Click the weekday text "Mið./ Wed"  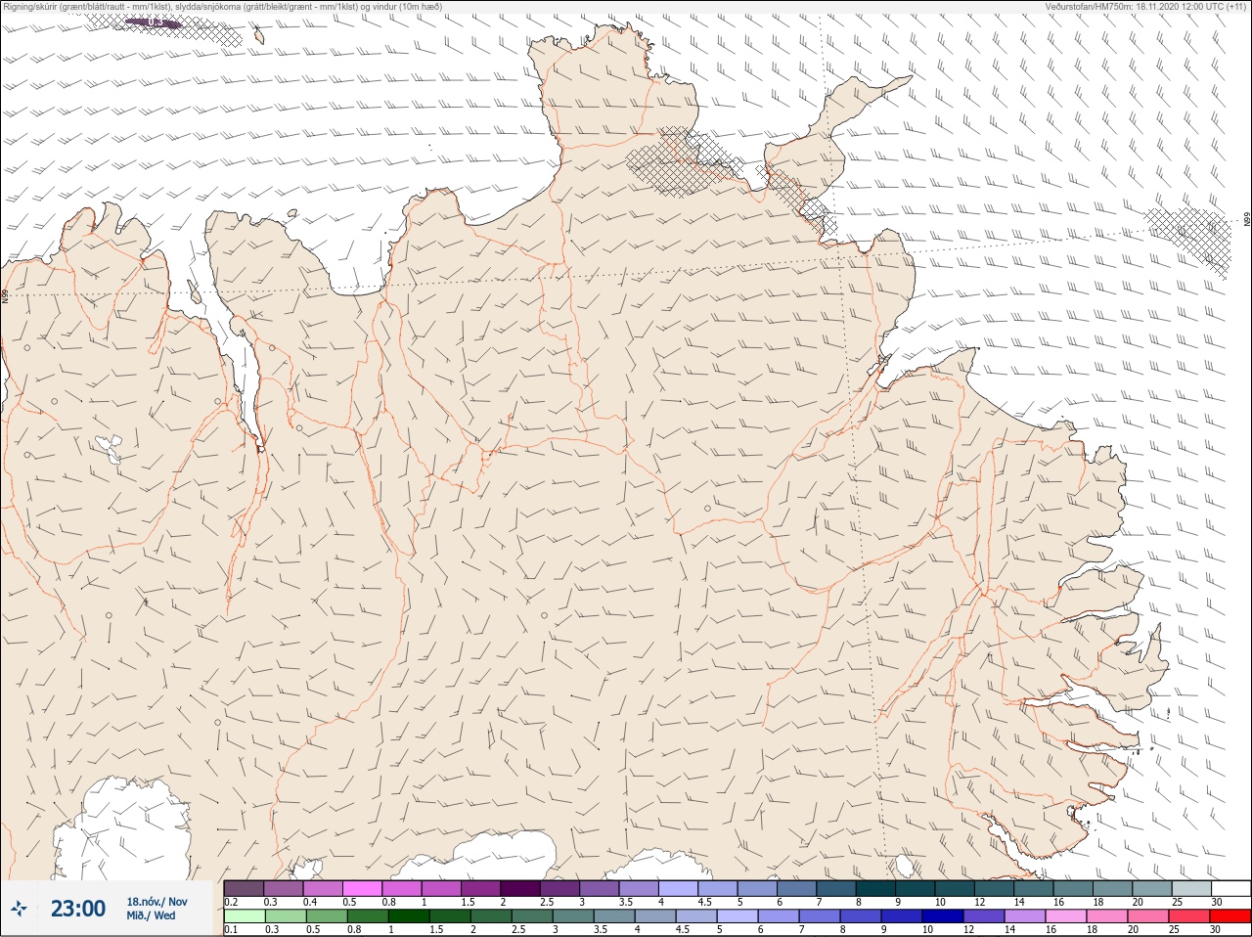click(x=151, y=915)
